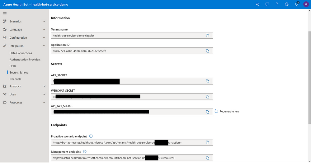Select Secrets & Keys menu item
The image size is (311, 163).
[x=19, y=73]
